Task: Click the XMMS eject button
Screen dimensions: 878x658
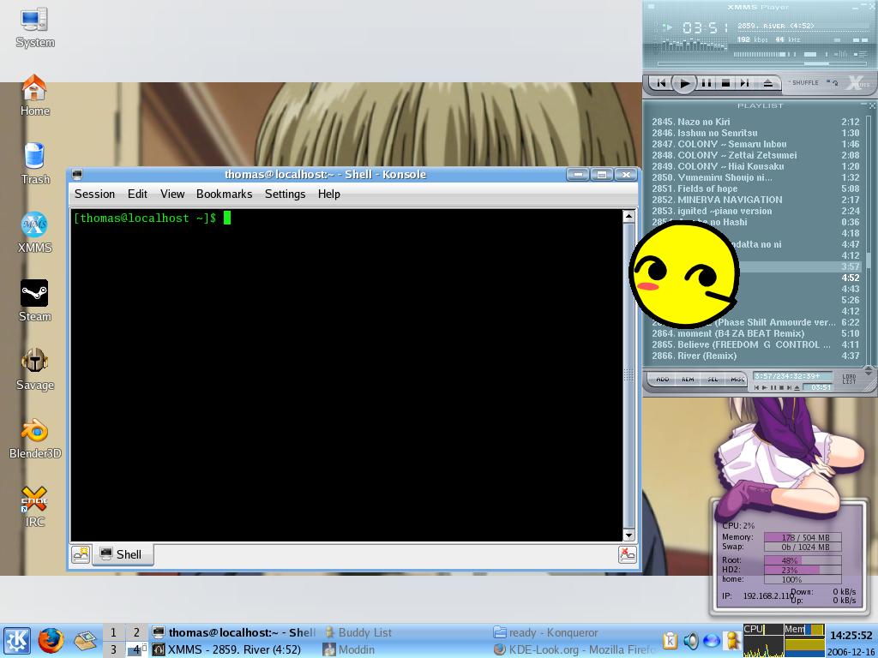Action: tap(767, 83)
